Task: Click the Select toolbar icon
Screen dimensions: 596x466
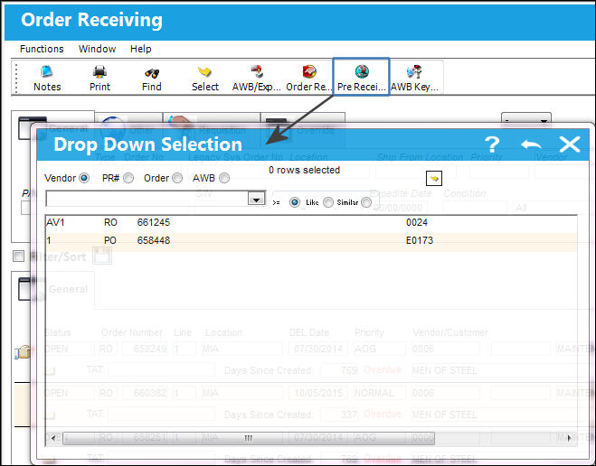Action: [x=205, y=79]
